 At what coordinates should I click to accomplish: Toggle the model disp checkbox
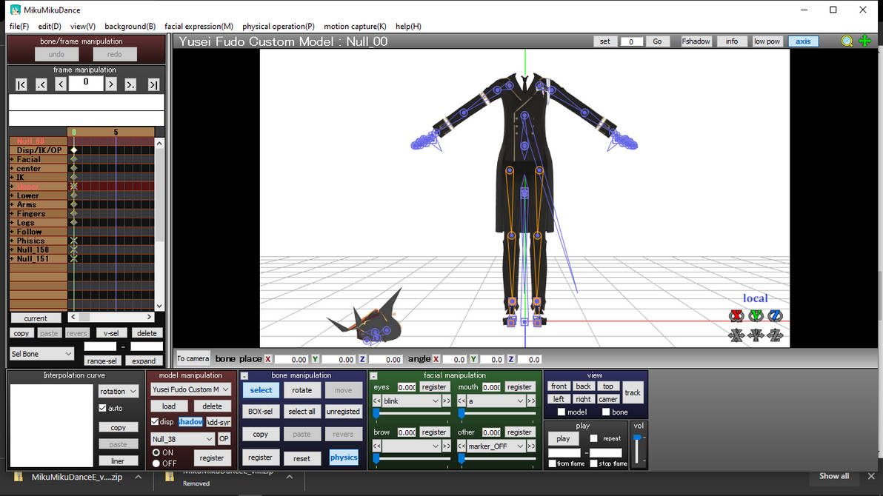coord(155,422)
